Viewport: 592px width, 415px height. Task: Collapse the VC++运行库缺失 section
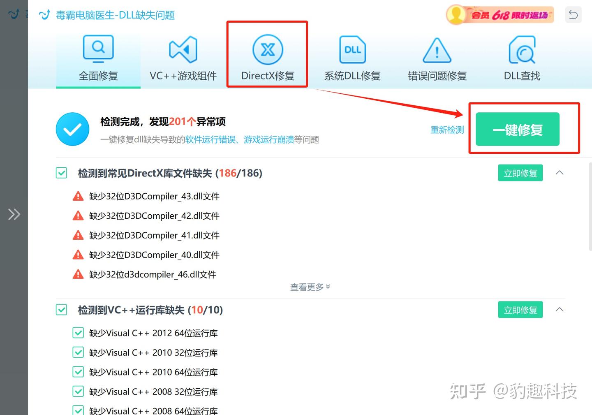[x=560, y=310]
